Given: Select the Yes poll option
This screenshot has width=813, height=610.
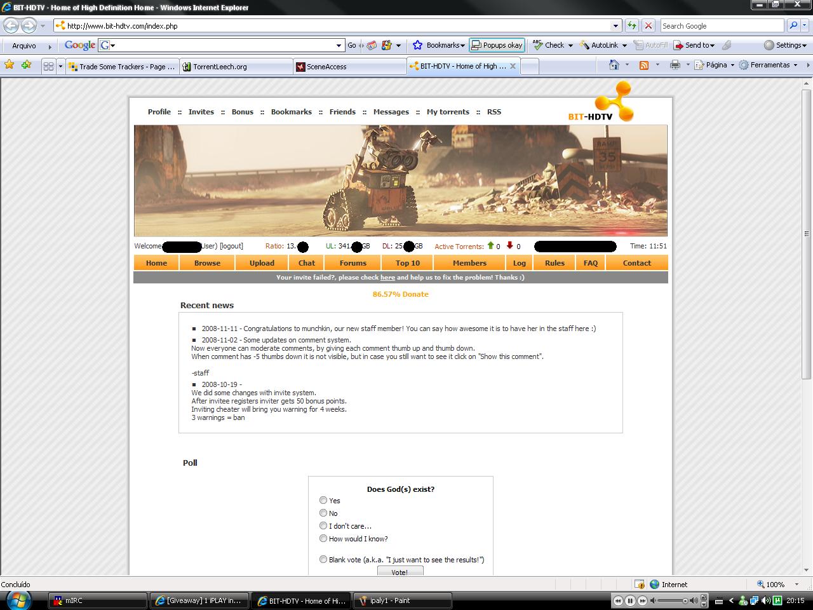Looking at the screenshot, I should (x=323, y=500).
